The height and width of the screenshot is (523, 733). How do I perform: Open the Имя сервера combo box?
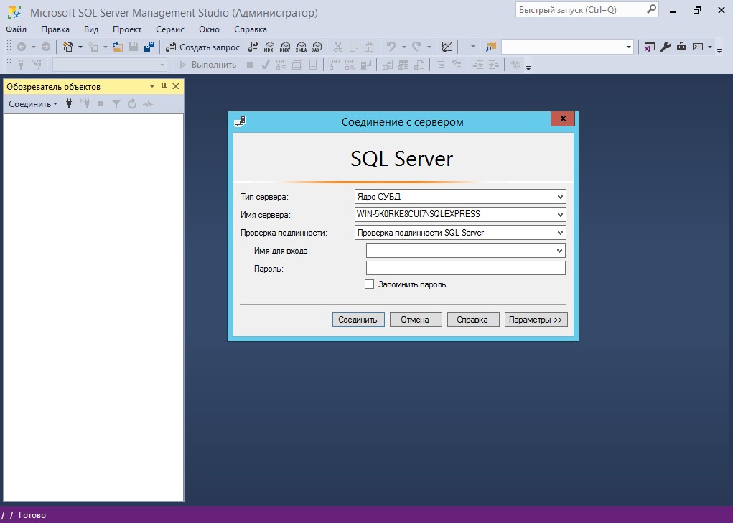pos(560,214)
